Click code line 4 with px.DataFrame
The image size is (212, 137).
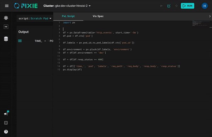(x=101, y=32)
